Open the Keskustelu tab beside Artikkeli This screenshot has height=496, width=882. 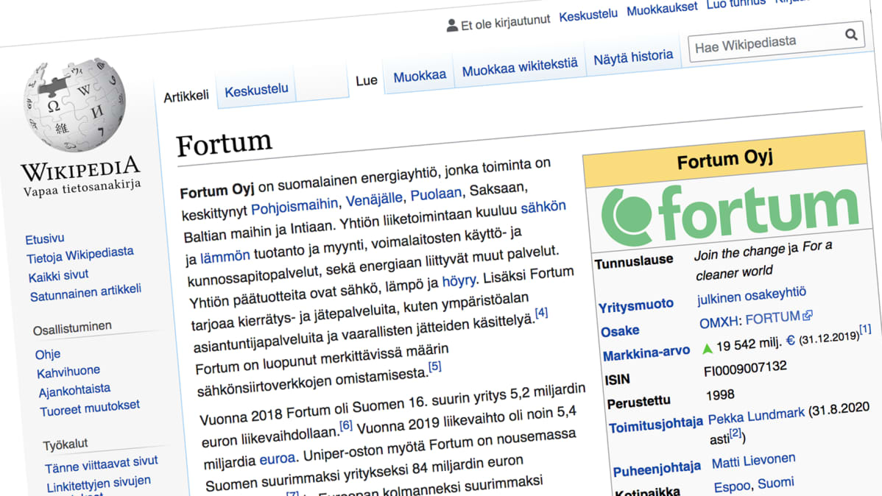tap(256, 90)
